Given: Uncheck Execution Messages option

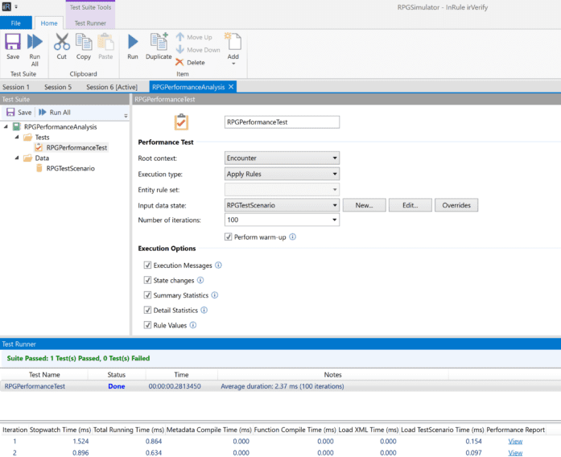Looking at the screenshot, I should pyautogui.click(x=147, y=265).
